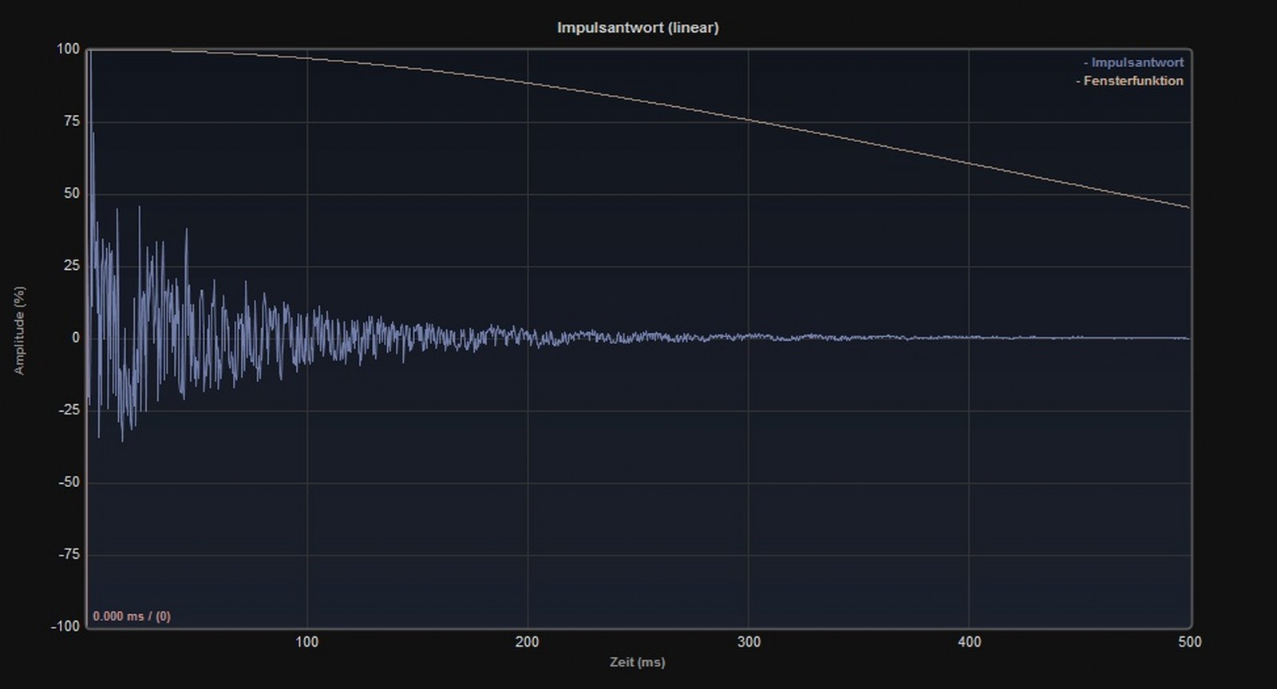
Task: Toggle the Fensterfunktion legend entry
Action: click(1132, 81)
